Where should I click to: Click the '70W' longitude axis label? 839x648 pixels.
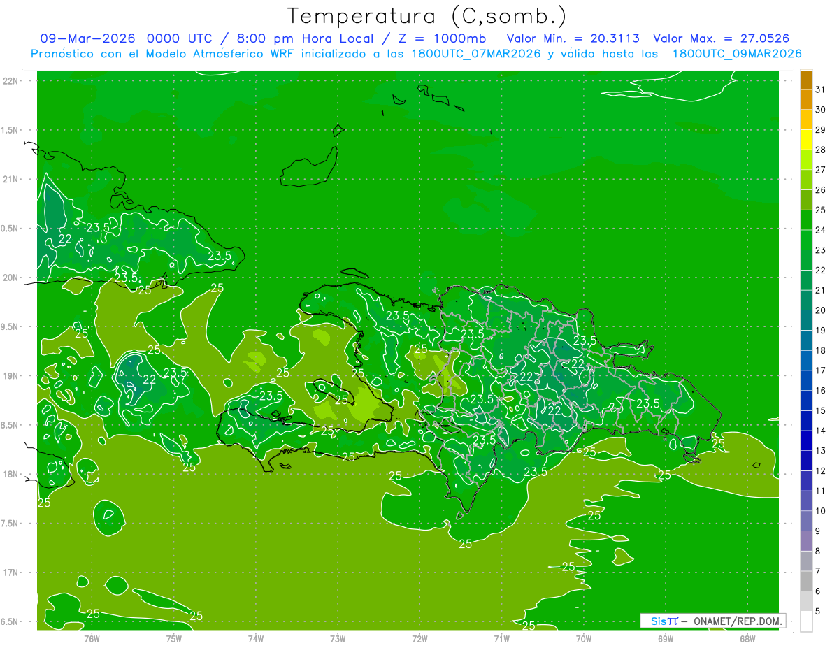pyautogui.click(x=584, y=640)
